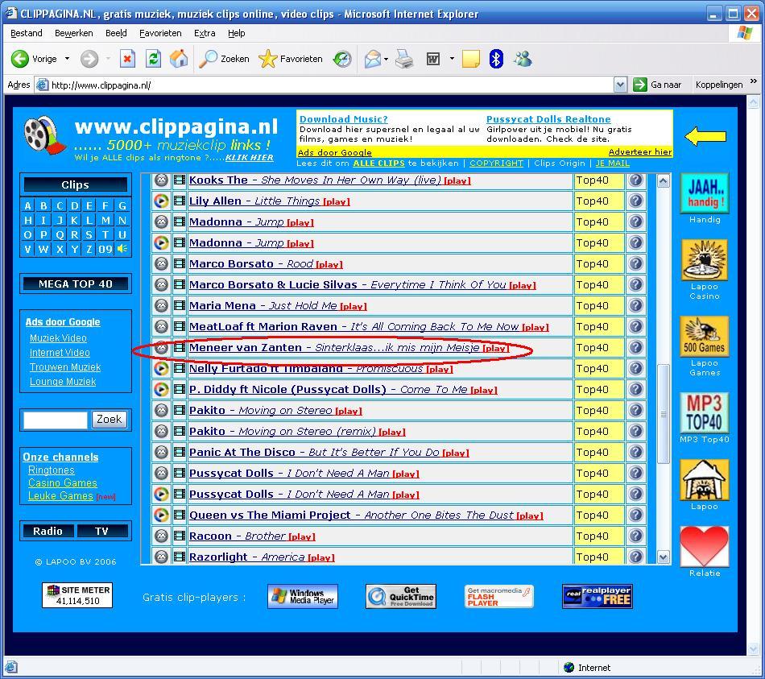The width and height of the screenshot is (765, 679).
Task: Select the Radio channel tab
Action: click(x=48, y=531)
